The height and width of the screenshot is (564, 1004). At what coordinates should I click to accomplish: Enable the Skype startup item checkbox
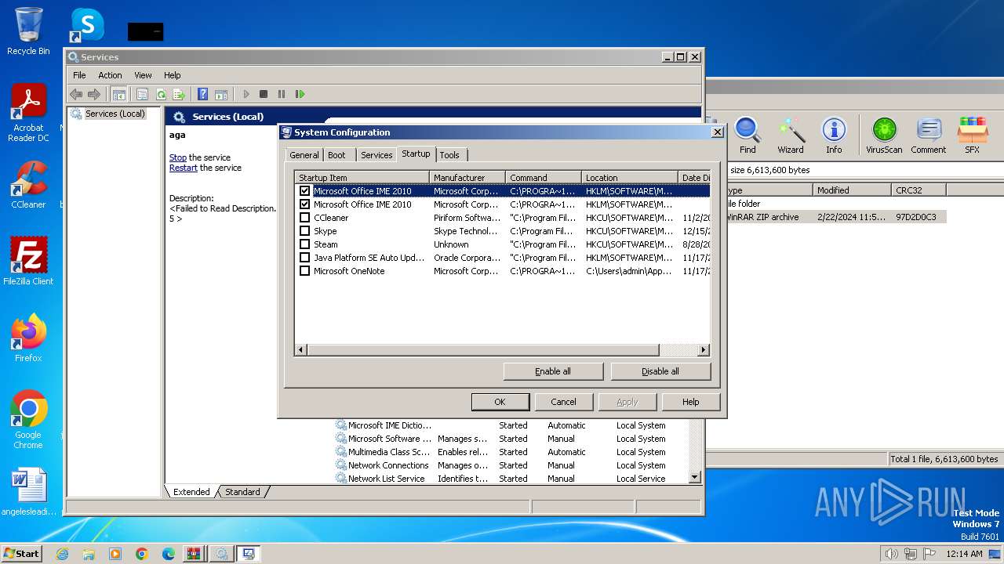click(305, 231)
